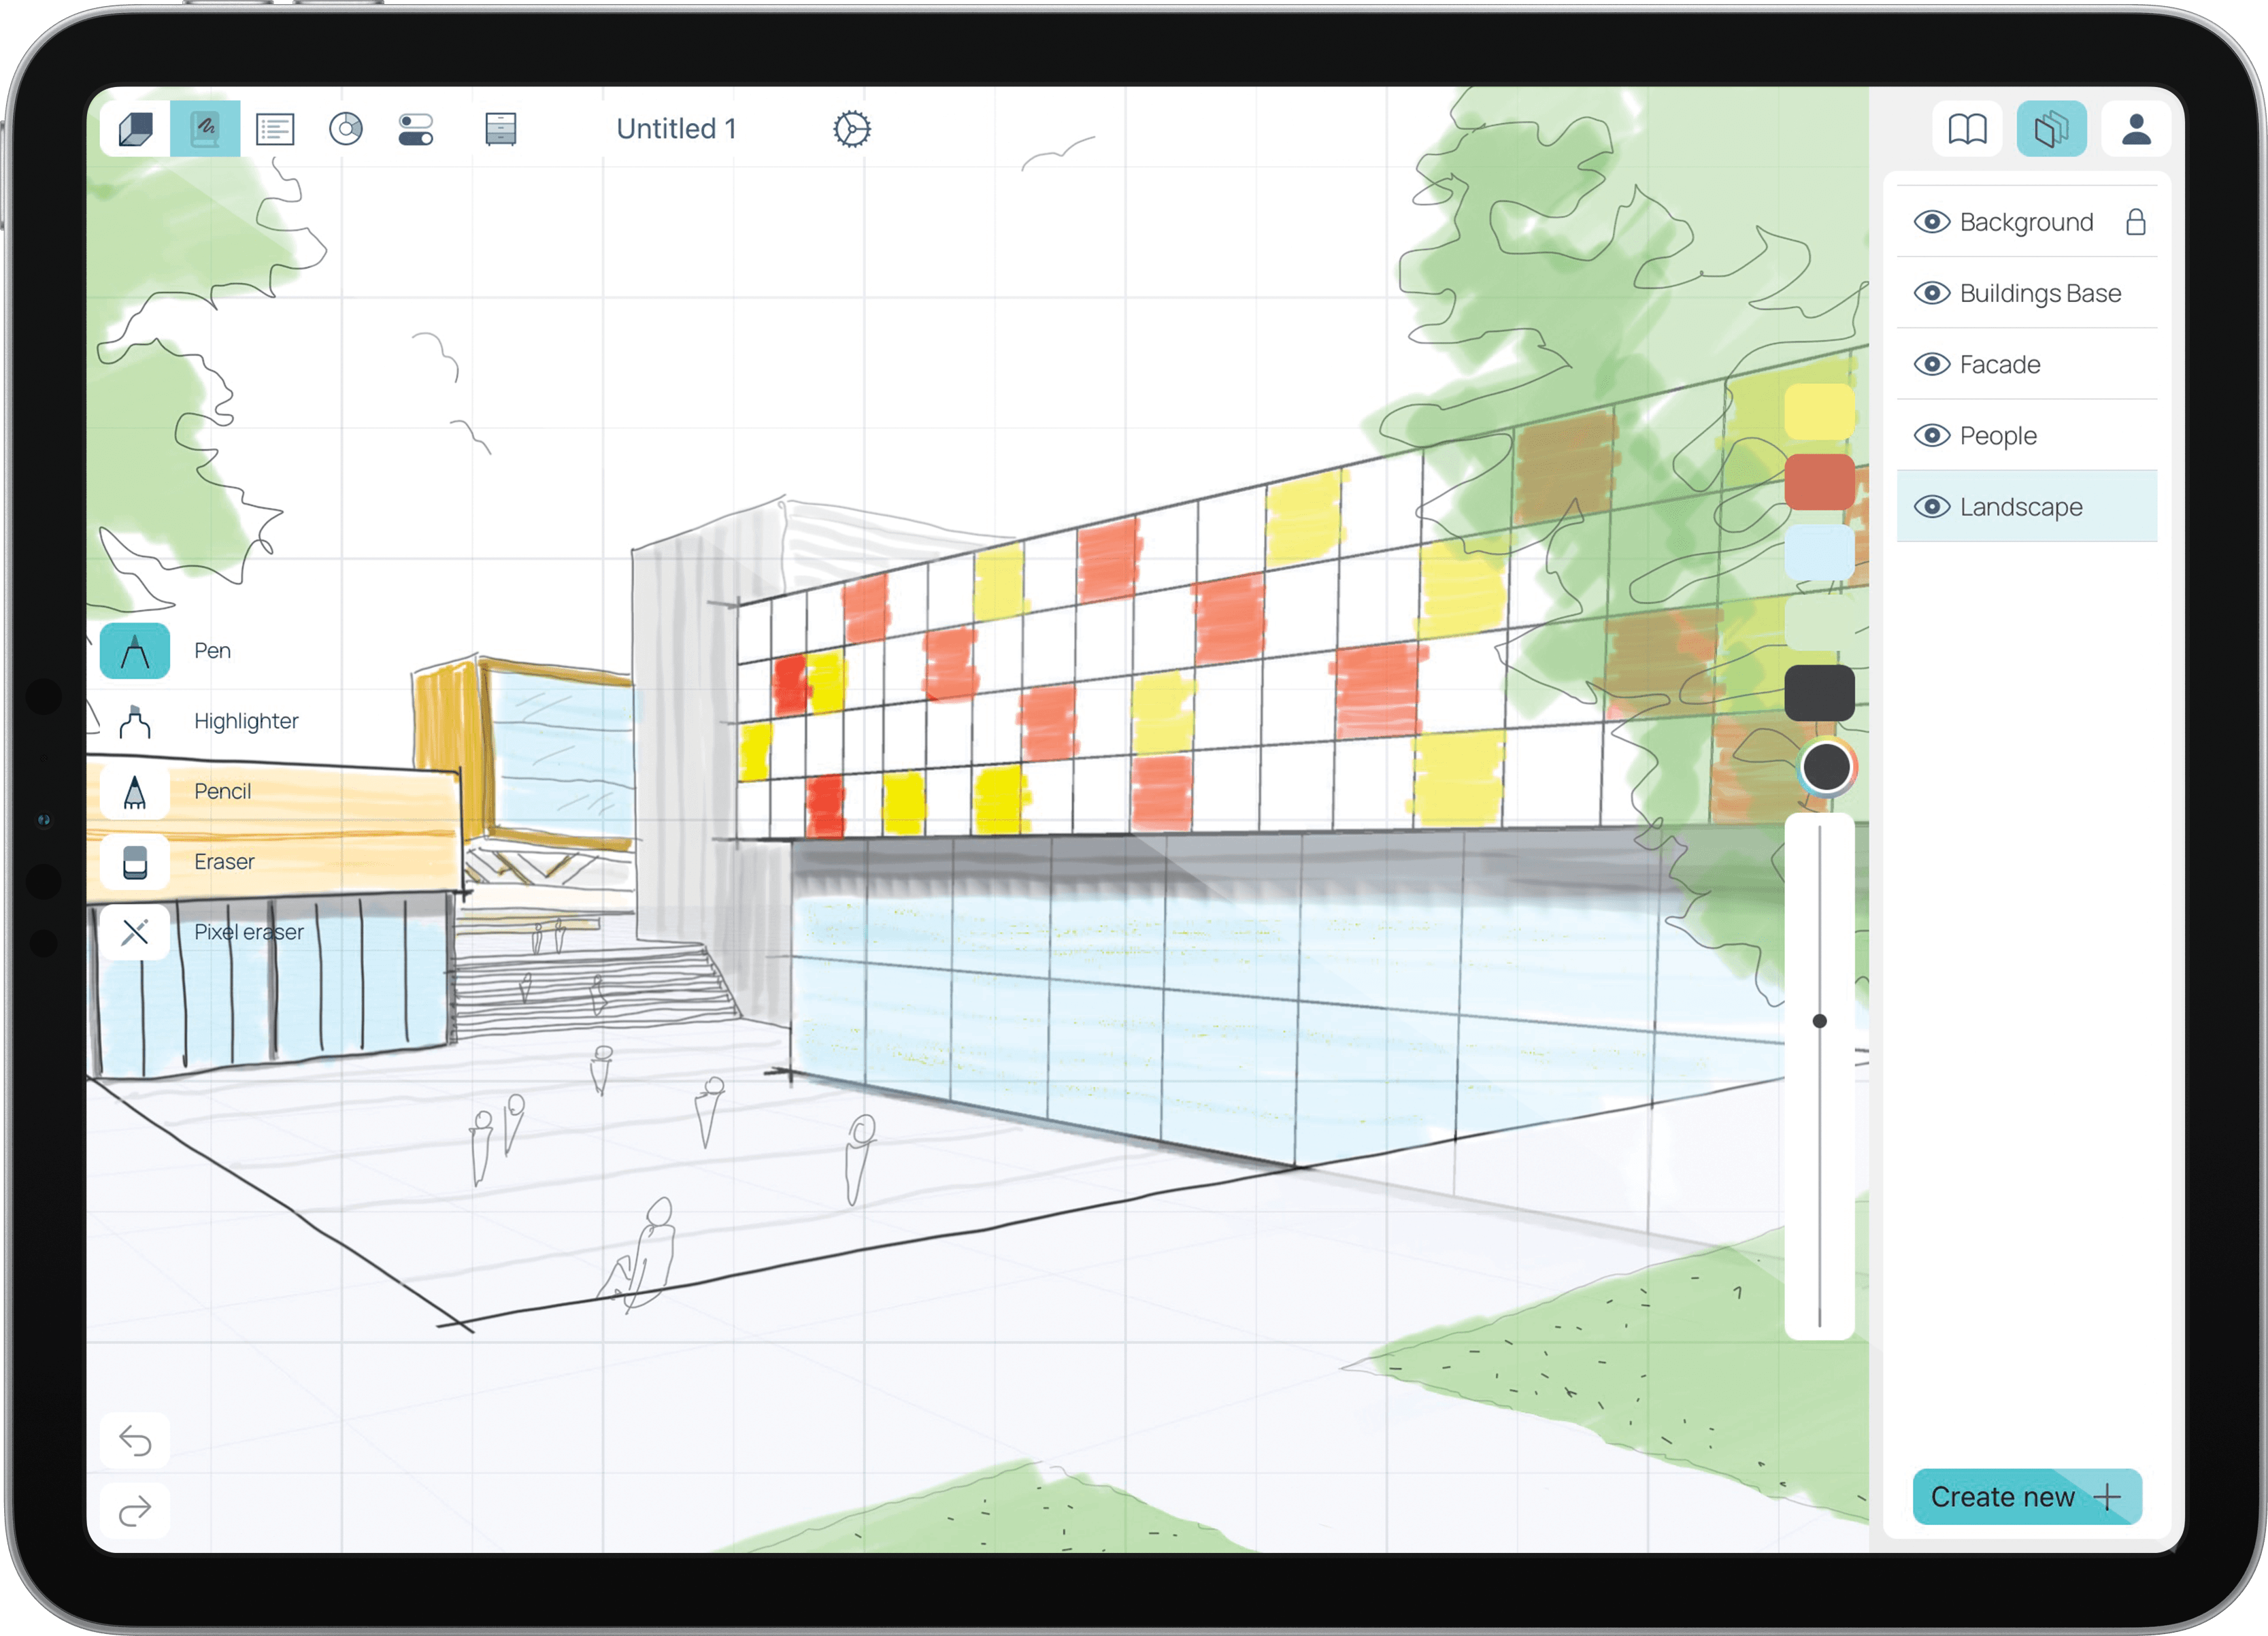The image size is (2268, 1636).
Task: Click the brush size slider handle
Action: coord(1819,1021)
